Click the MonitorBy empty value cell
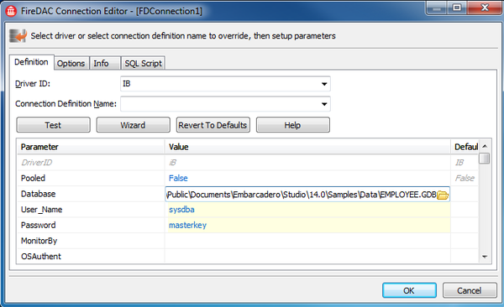Viewport: 504px width, 307px height. tap(307, 241)
